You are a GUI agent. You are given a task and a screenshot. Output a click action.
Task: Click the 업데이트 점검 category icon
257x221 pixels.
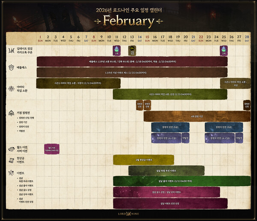coord(10,50)
